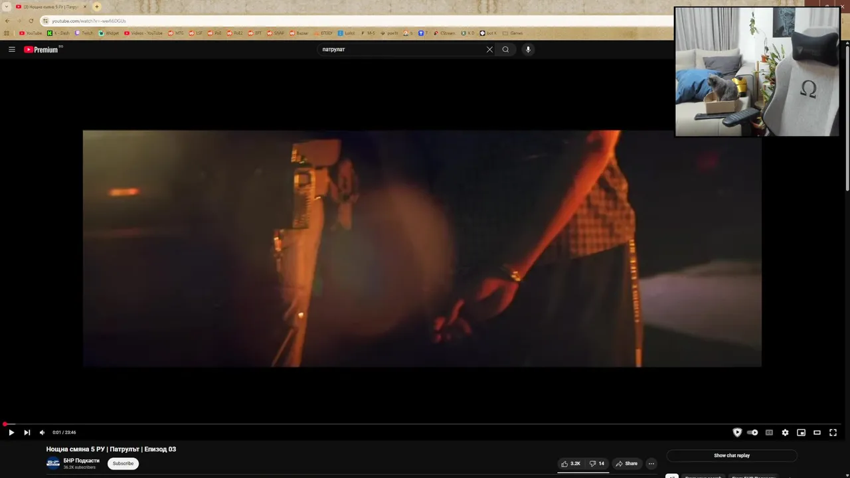850x478 pixels.
Task: Dislike the video (14)
Action: point(597,463)
